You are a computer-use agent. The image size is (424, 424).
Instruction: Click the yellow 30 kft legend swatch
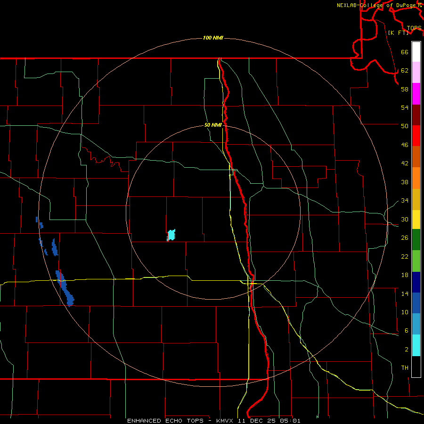click(x=416, y=220)
